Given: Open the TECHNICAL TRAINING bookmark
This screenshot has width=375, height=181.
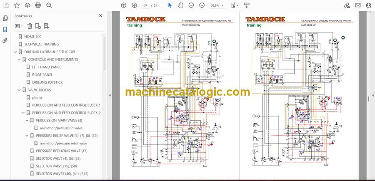Looking at the screenshot, I should tap(41, 44).
